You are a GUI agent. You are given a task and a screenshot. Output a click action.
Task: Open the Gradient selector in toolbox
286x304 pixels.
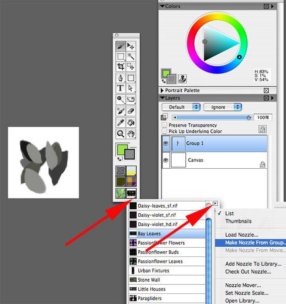131,171
